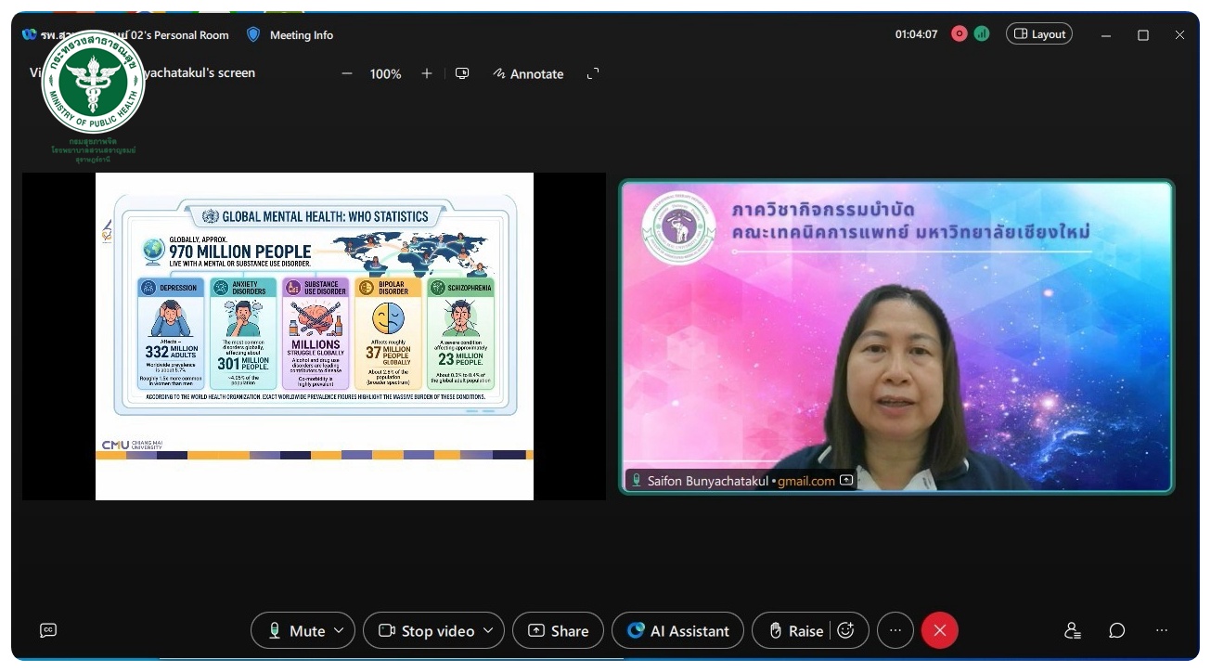Viewport: 1211px width, 672px height.
Task: Expand the audio options arrow beside Mute
Action: (x=340, y=630)
